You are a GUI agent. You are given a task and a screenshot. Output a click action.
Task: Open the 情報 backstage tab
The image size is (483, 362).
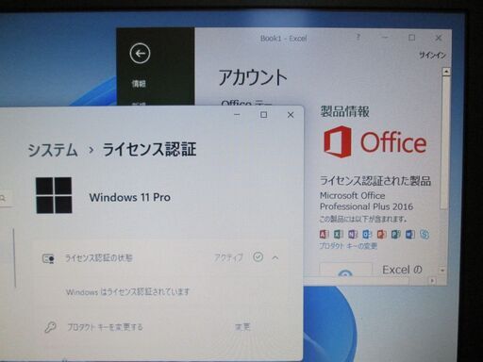click(139, 84)
